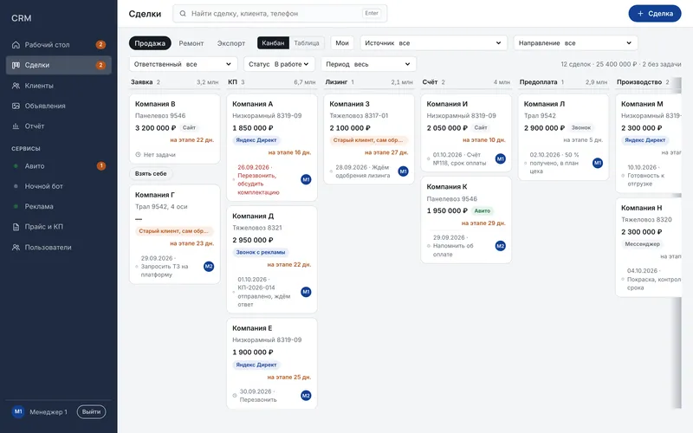The image size is (693, 433).
Task: Click the M1 avatar on Компания Д card
Action: coord(306,292)
